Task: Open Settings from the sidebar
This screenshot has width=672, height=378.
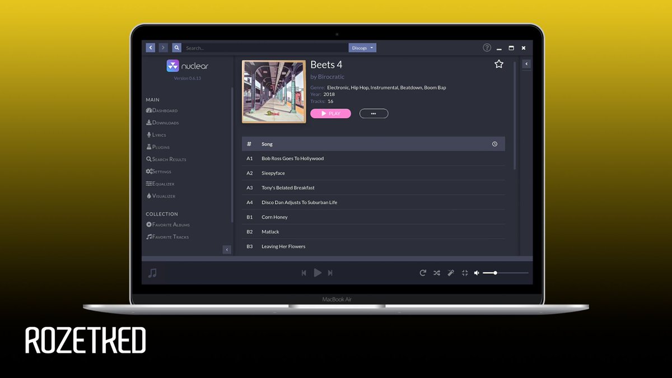Action: pos(161,171)
